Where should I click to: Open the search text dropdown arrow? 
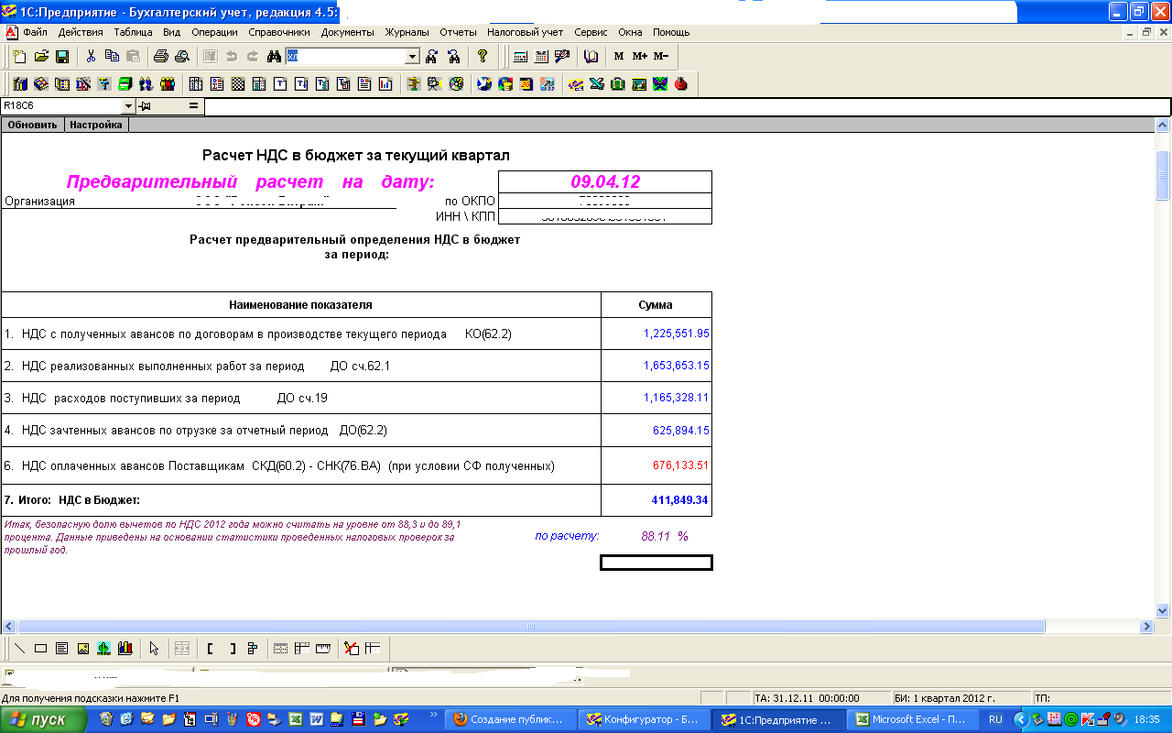[412, 57]
